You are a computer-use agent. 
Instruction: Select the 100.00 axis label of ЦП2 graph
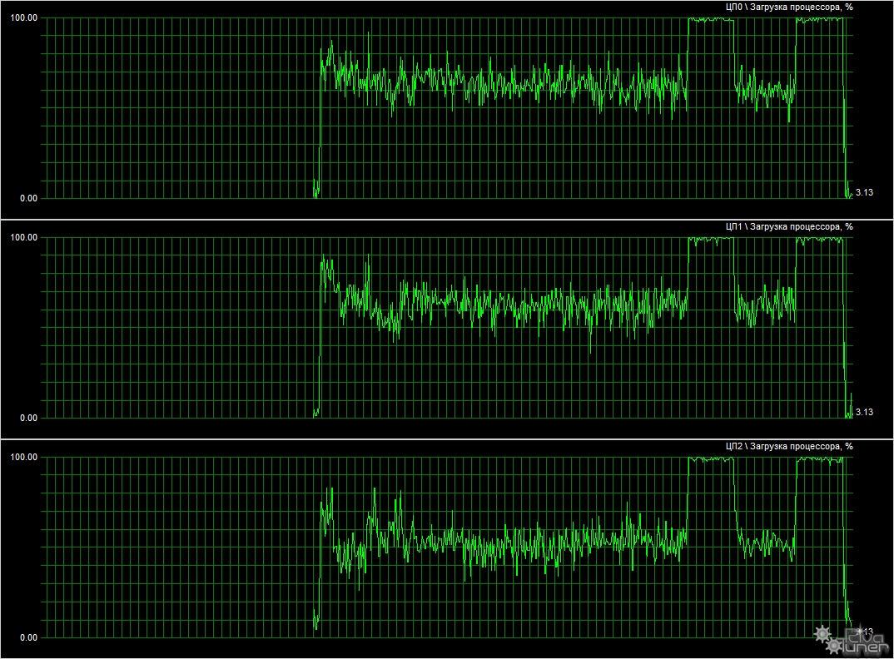[24, 457]
